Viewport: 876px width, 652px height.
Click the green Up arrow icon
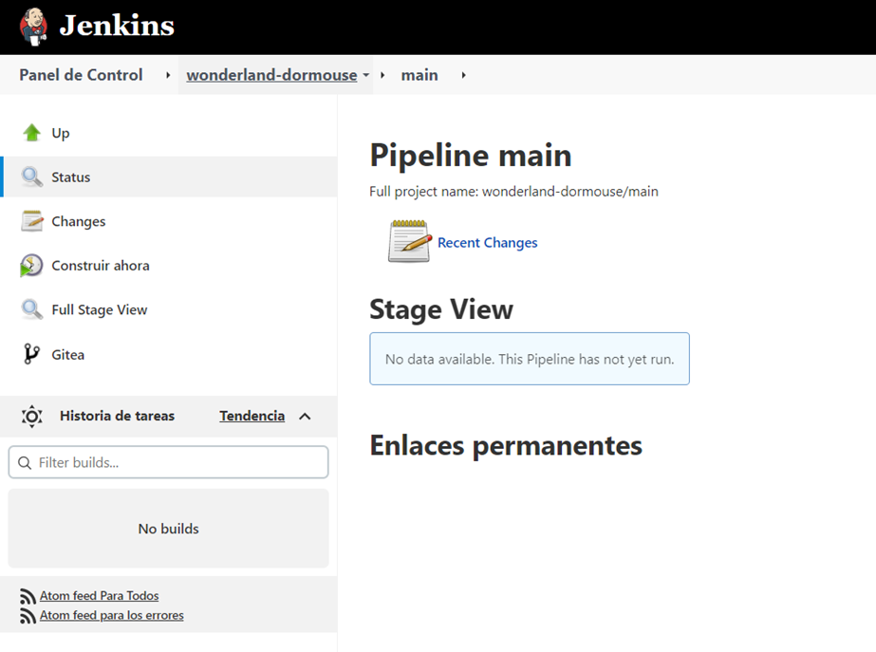(x=32, y=133)
